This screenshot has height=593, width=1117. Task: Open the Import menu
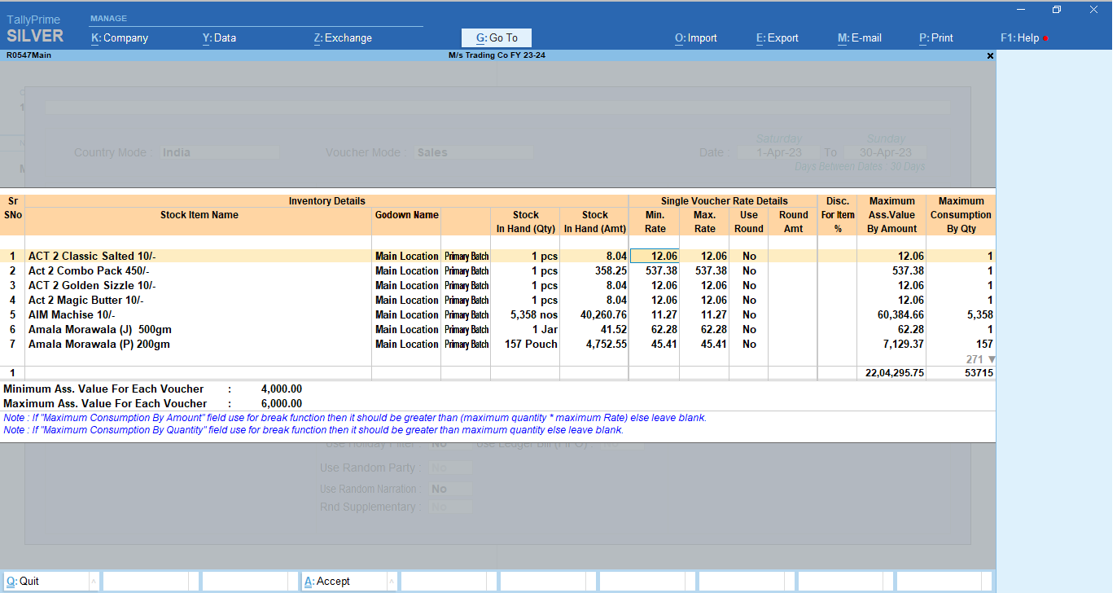coord(695,37)
